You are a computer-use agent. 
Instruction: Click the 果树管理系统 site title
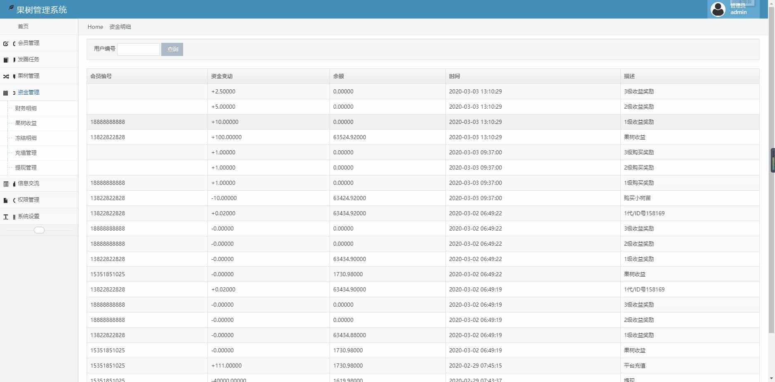click(x=42, y=10)
